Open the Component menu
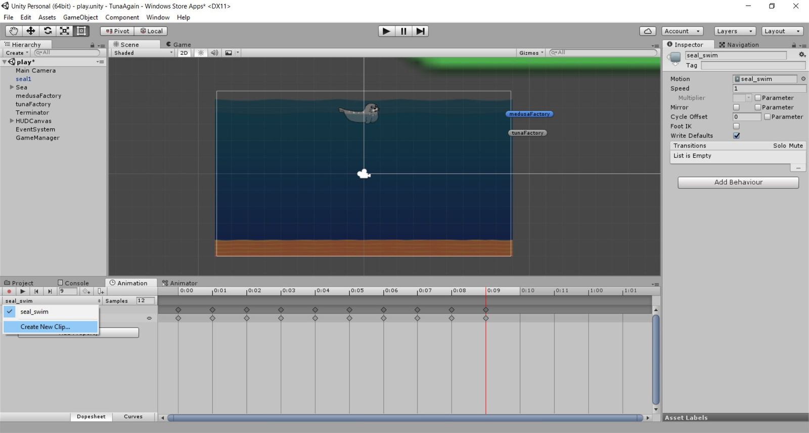The image size is (809, 433). tap(122, 17)
